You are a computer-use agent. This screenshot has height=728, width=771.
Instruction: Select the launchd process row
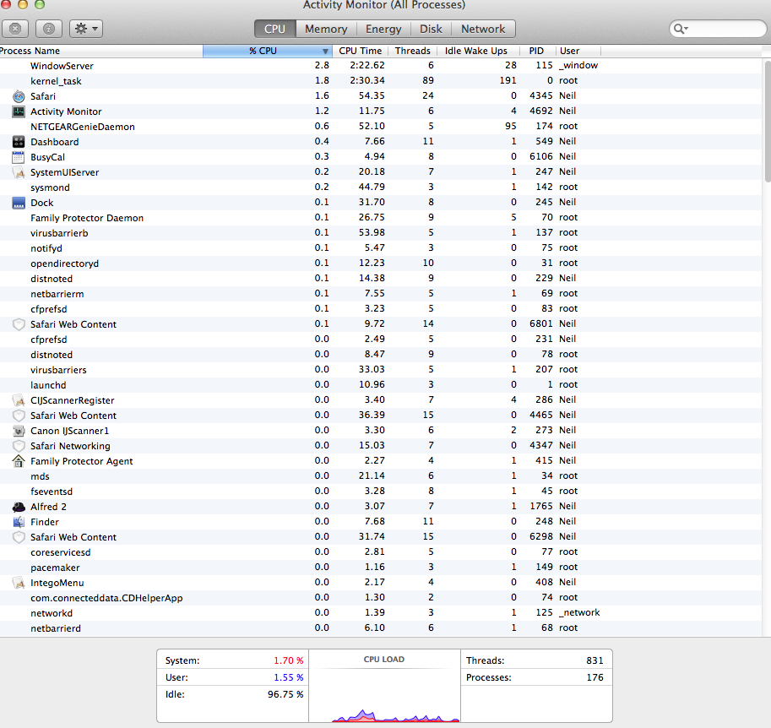coord(381,385)
